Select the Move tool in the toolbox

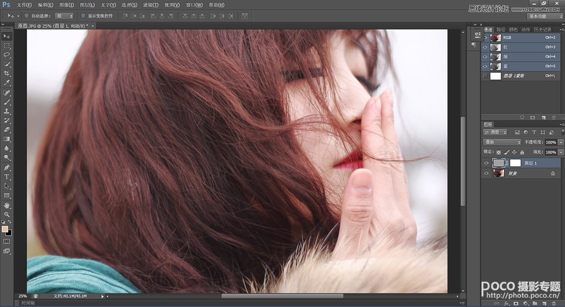tap(7, 36)
